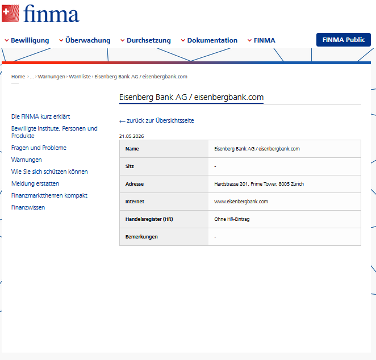Expand the Dokumentation menu
The width and height of the screenshot is (376, 360).
click(210, 40)
